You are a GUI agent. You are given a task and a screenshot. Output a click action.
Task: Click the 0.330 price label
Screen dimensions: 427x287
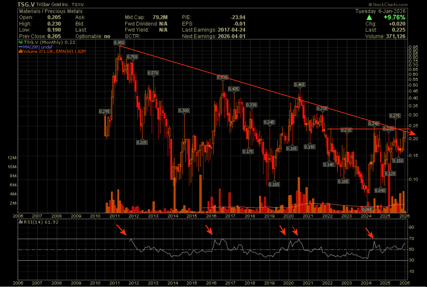click(251, 105)
